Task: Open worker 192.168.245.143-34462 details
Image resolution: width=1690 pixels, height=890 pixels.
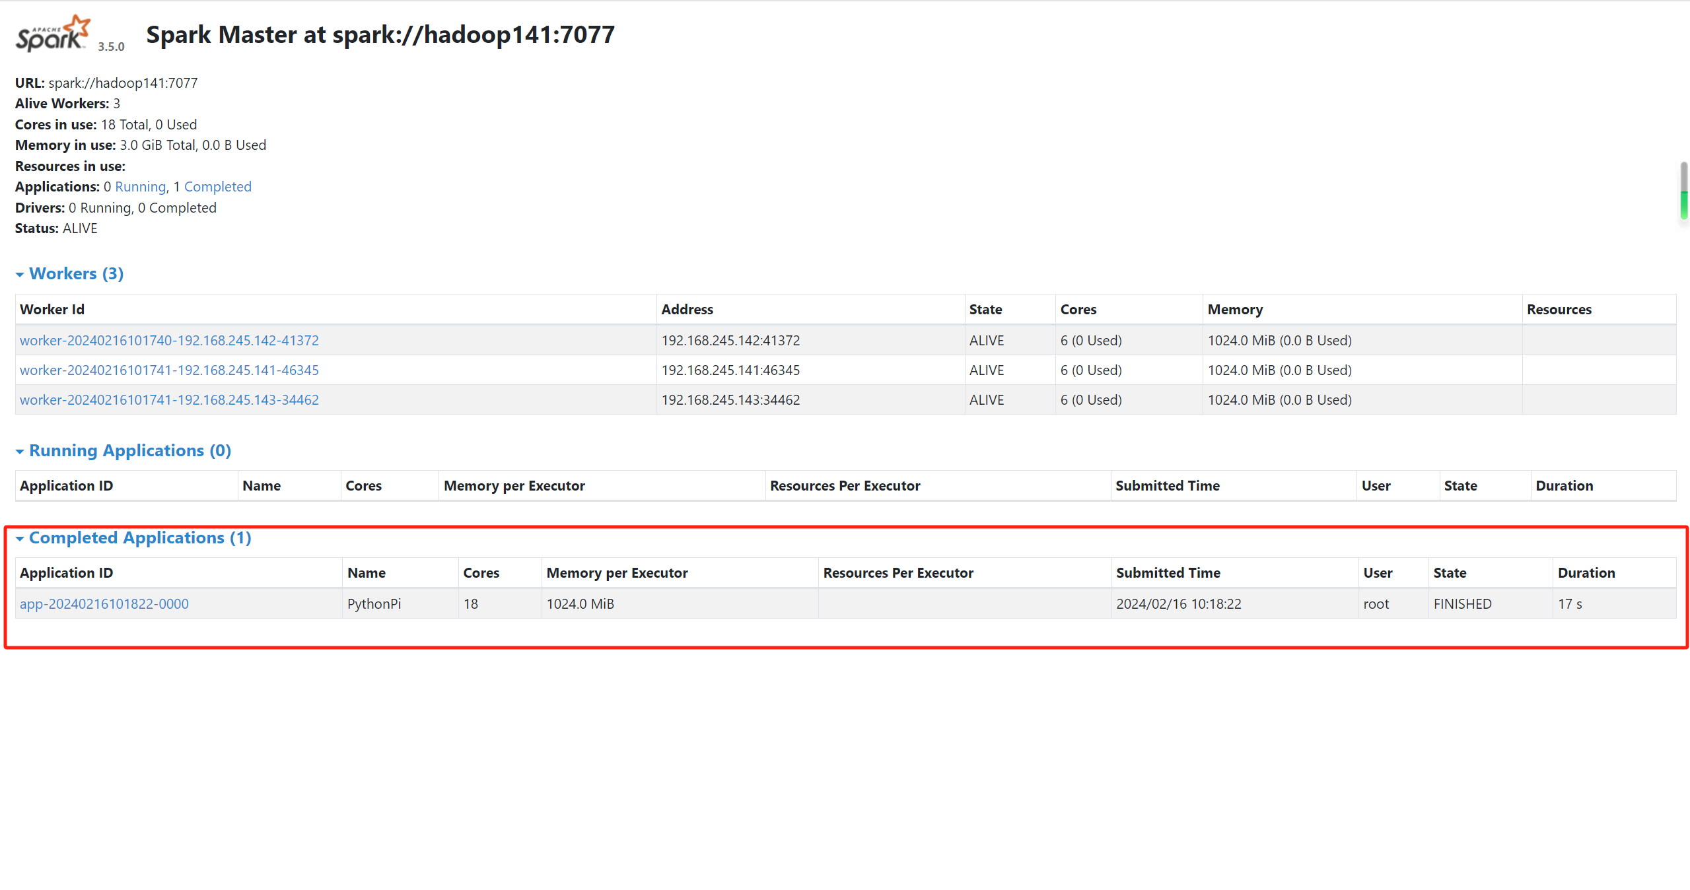Action: pyautogui.click(x=169, y=400)
